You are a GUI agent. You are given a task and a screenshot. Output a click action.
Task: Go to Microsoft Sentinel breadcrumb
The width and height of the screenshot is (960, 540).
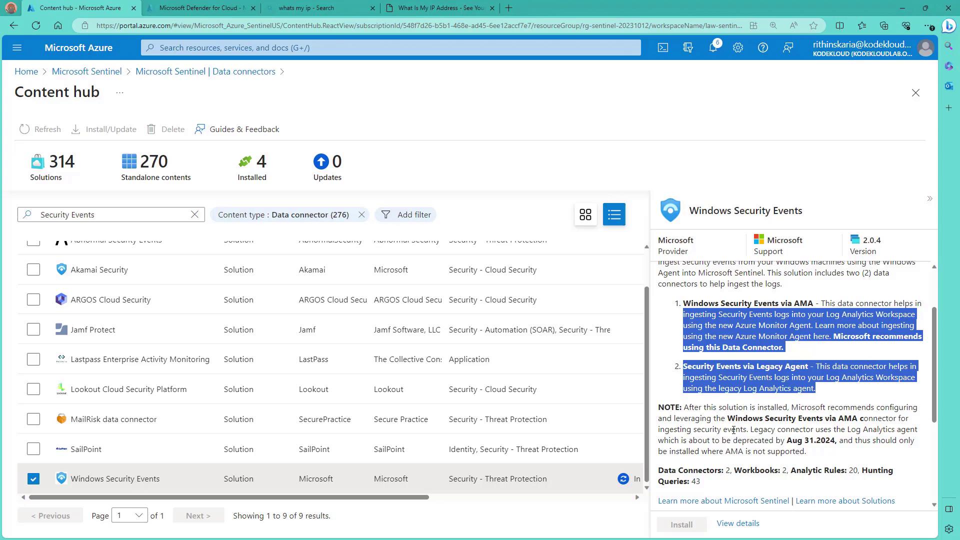pos(86,71)
